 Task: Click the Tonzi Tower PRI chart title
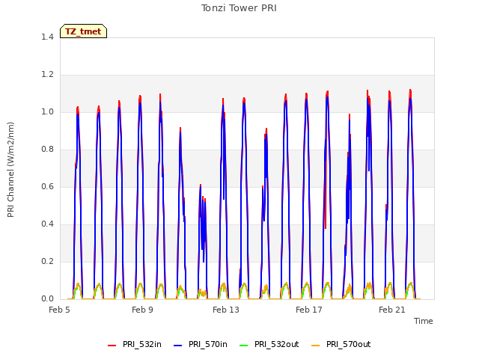(239, 8)
